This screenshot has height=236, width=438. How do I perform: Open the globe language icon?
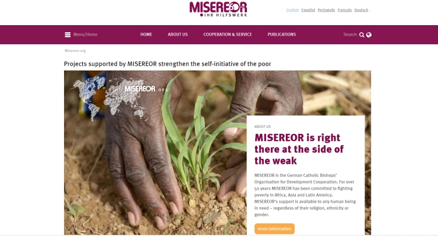(x=368, y=35)
